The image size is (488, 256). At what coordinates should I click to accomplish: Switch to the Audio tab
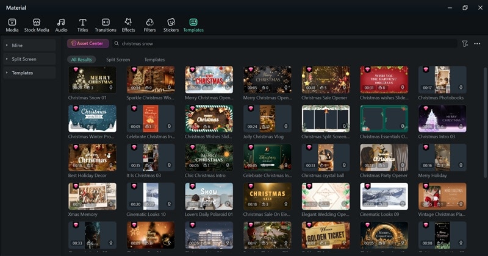click(x=61, y=26)
